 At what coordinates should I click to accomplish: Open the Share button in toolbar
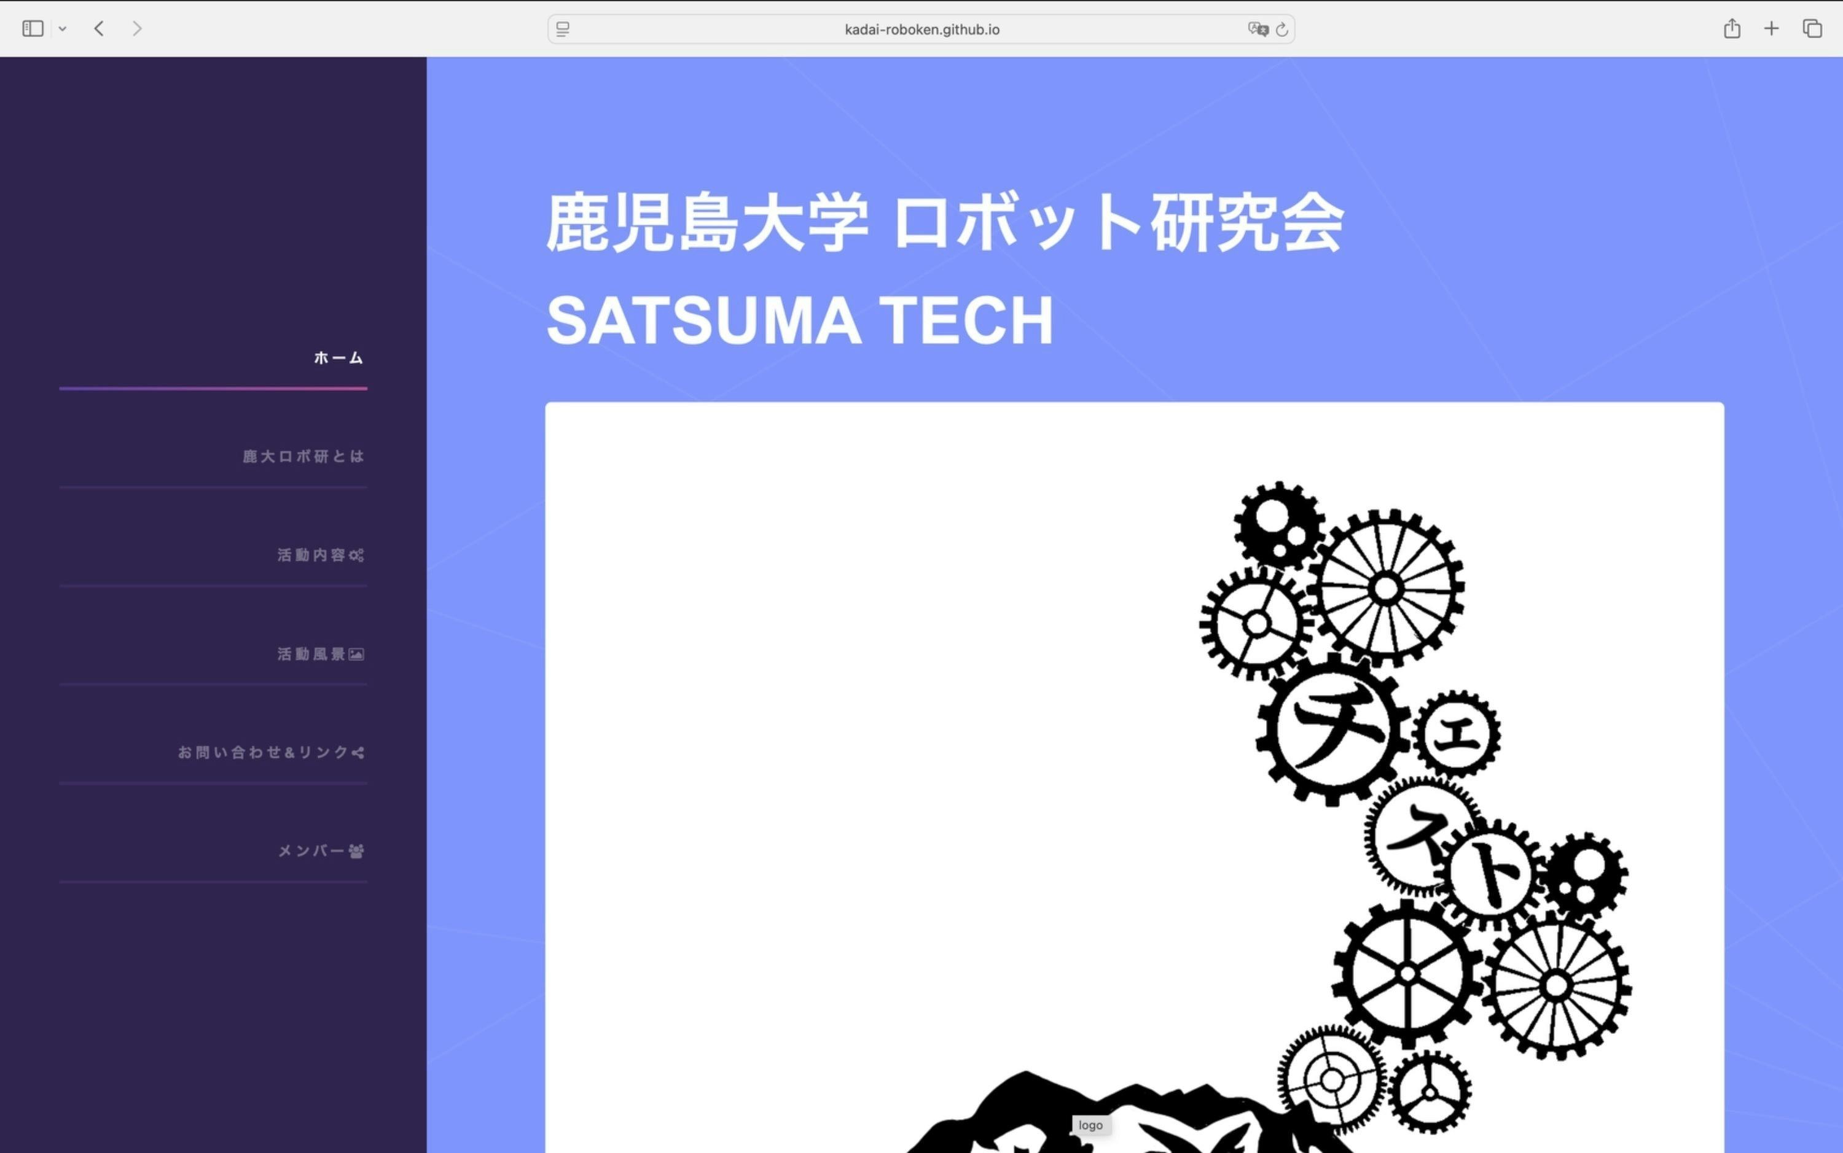1732,29
